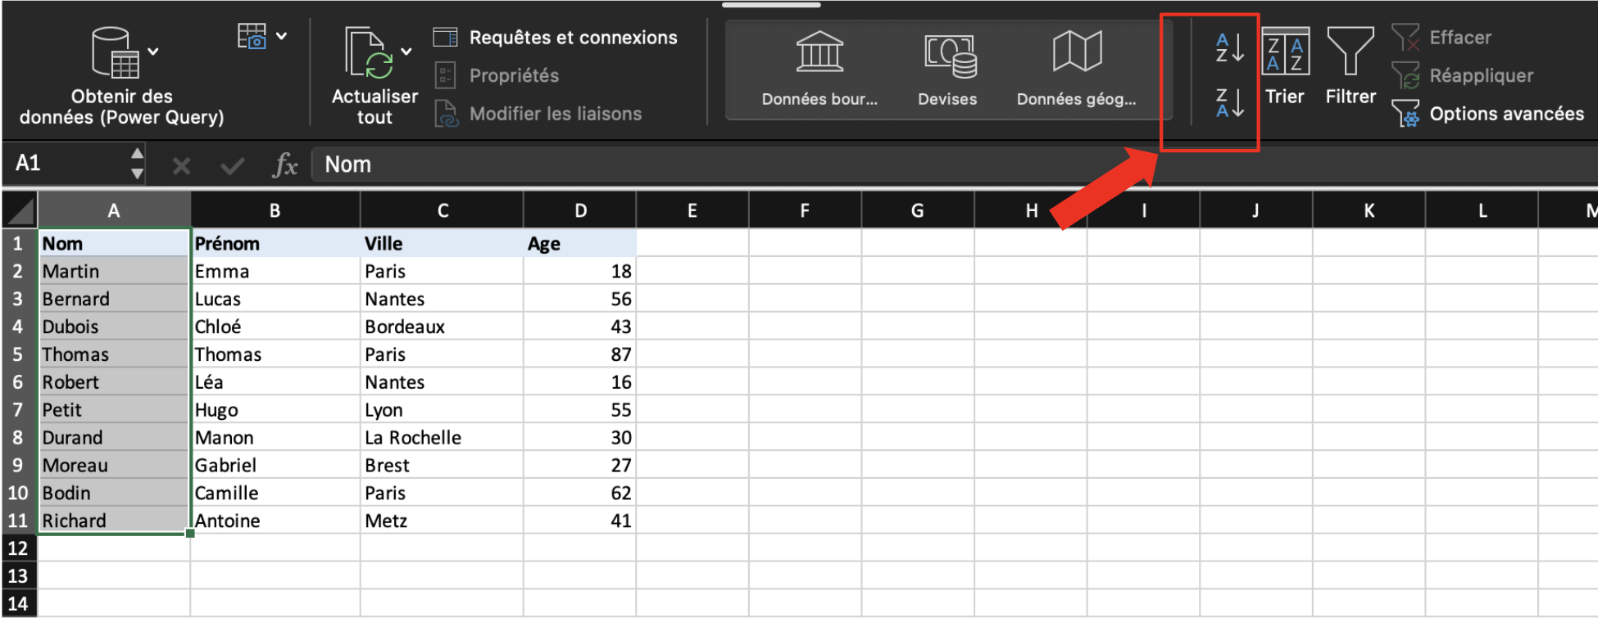Click cell containing Metz
1598x622 pixels.
click(x=442, y=521)
